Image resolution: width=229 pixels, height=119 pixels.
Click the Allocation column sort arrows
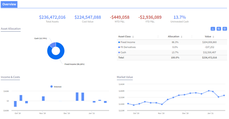182,37
